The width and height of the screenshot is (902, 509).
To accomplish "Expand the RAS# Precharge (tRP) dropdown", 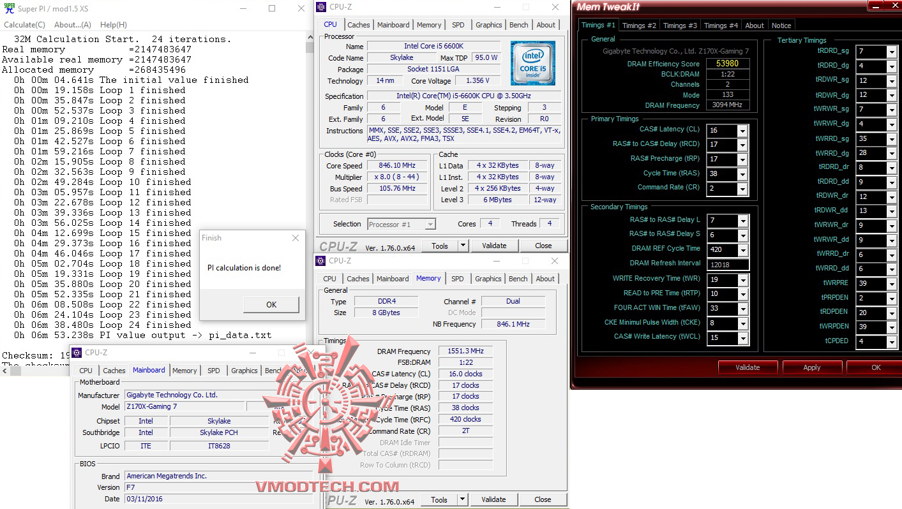I will 742,159.
